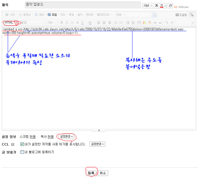Insert a hyperlink
The width and height of the screenshot is (198, 179).
155,23
